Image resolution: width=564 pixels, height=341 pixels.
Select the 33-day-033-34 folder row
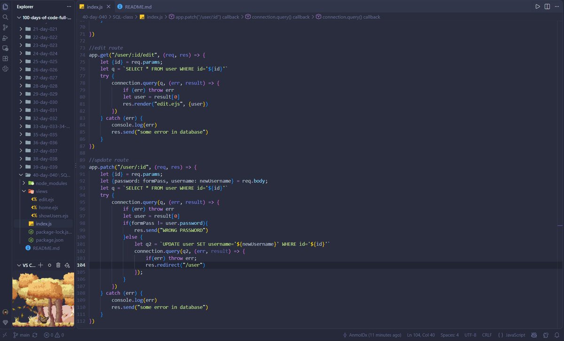click(x=44, y=126)
